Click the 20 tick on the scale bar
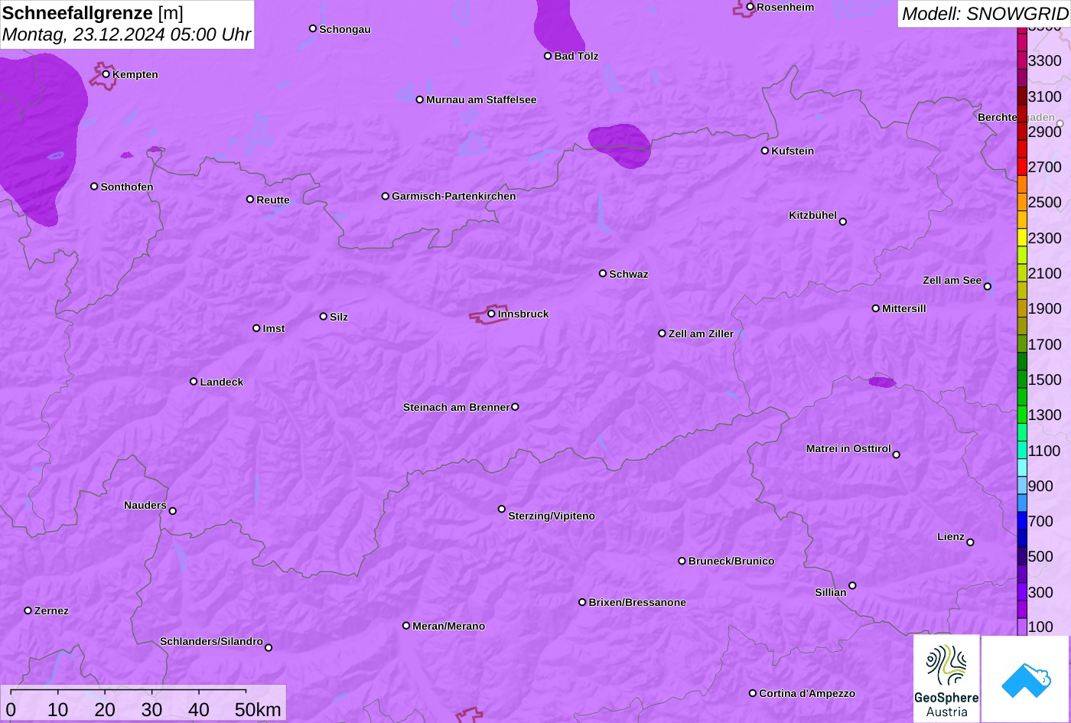Viewport: 1071px width, 723px height. tap(105, 709)
